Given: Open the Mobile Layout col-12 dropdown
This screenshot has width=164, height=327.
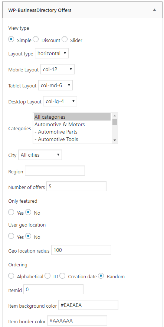Looking at the screenshot, I should pyautogui.click(x=58, y=70).
